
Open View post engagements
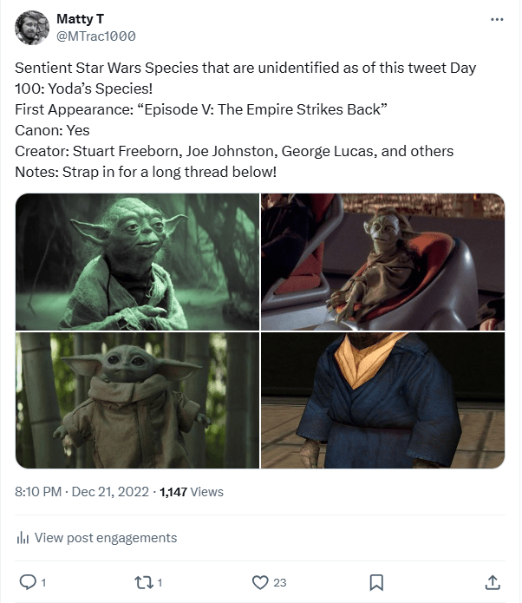(105, 538)
